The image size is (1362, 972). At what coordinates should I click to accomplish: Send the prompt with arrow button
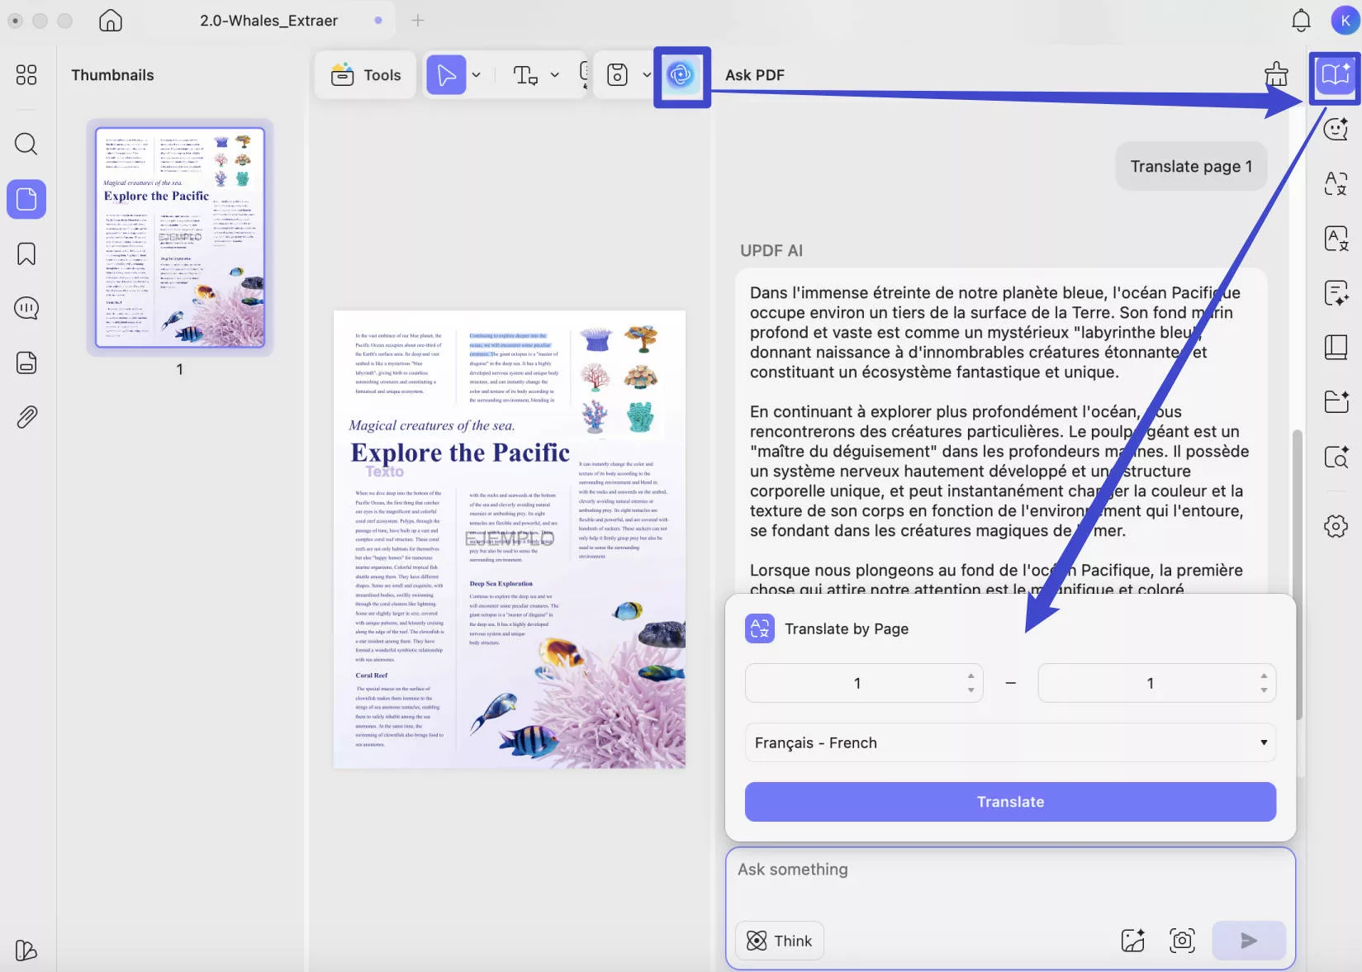click(1249, 941)
